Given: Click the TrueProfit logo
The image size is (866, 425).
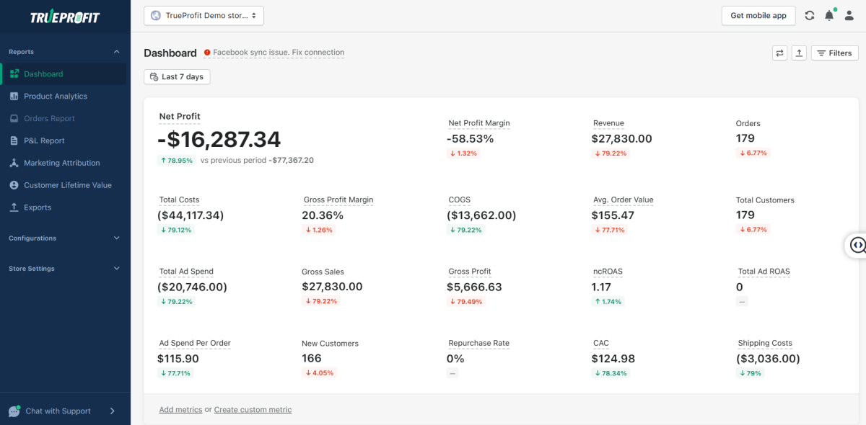Looking at the screenshot, I should pos(65,17).
